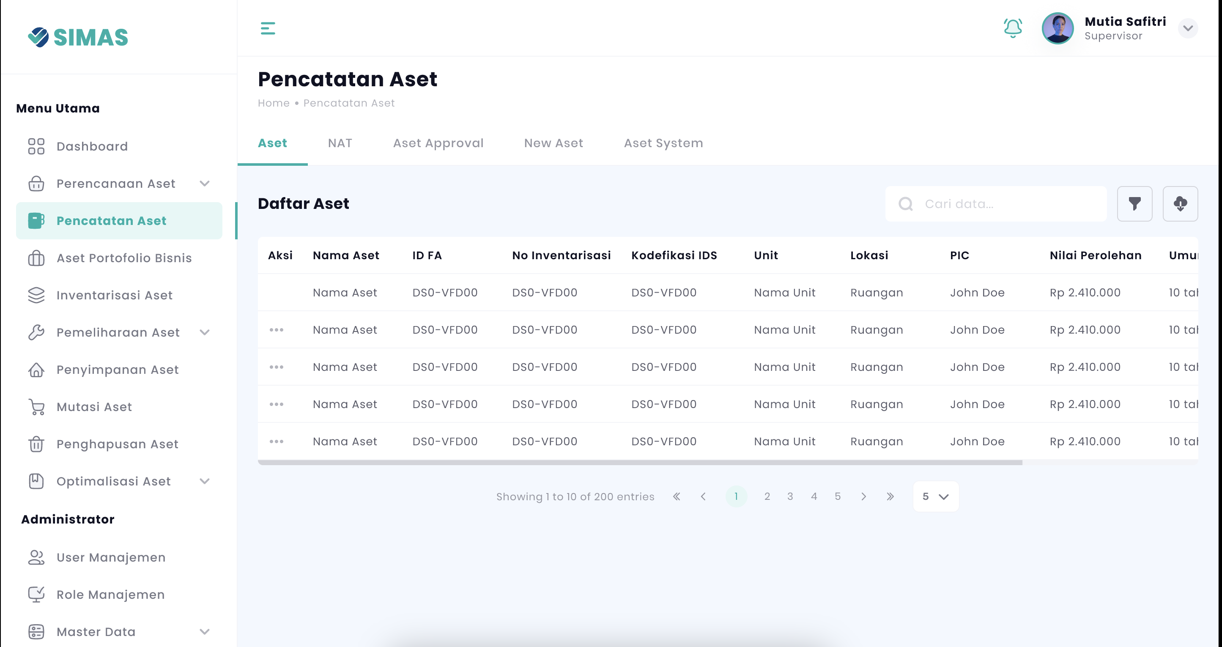This screenshot has height=647, width=1222.
Task: Expand the Pemeliharaan Aset chevron
Action: point(205,332)
